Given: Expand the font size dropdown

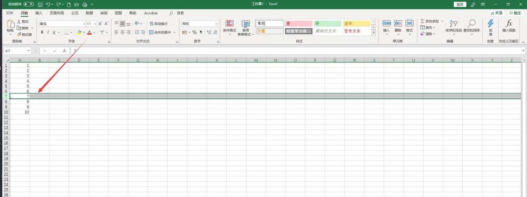Looking at the screenshot, I should click(x=95, y=24).
